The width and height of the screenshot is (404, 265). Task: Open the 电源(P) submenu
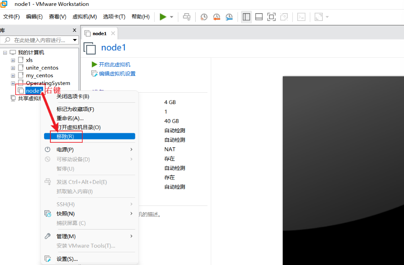[90, 150]
